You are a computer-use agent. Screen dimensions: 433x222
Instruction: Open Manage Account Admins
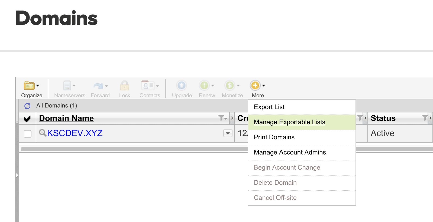click(x=302, y=153)
